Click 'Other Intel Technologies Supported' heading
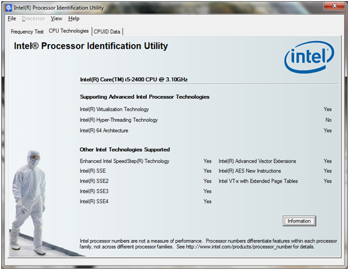 [124, 150]
